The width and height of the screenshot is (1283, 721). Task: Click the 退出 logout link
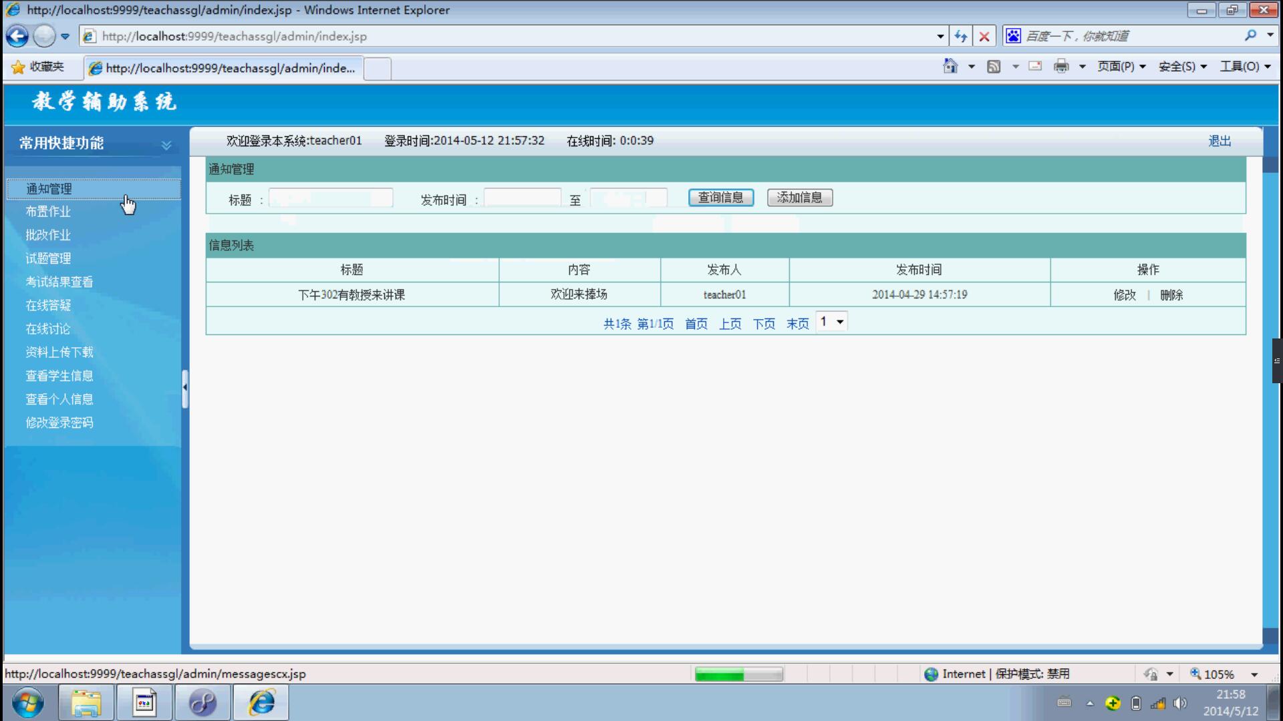[1220, 141]
